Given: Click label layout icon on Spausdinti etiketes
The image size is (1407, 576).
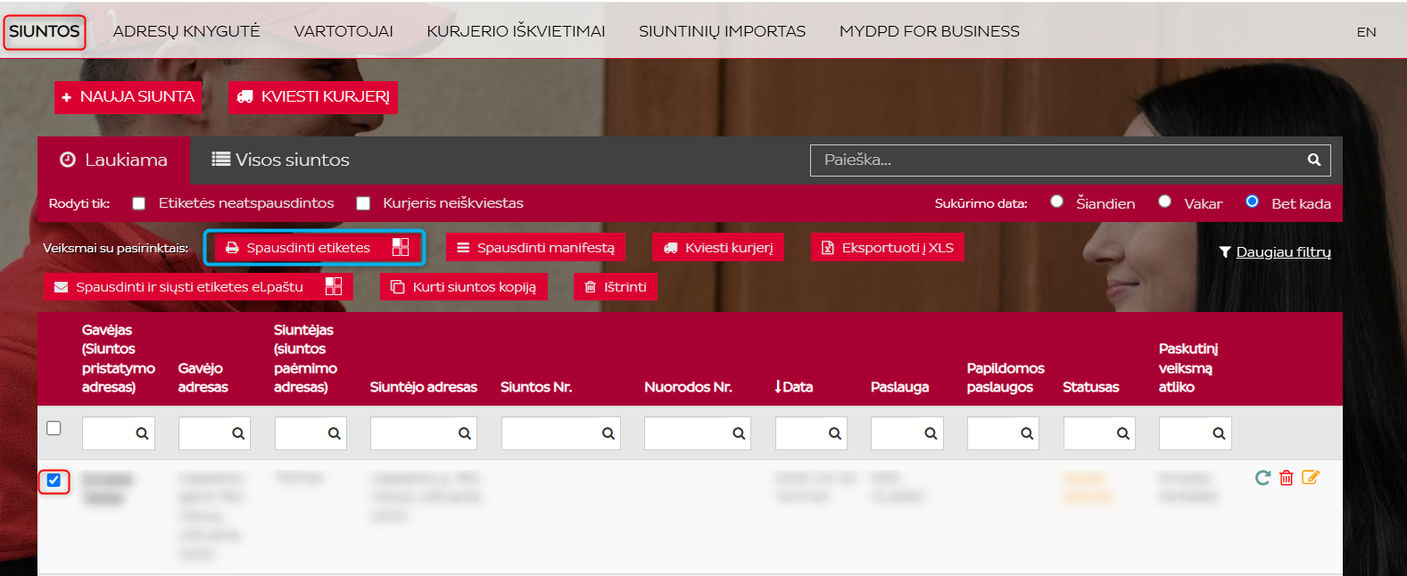Looking at the screenshot, I should pyautogui.click(x=401, y=247).
